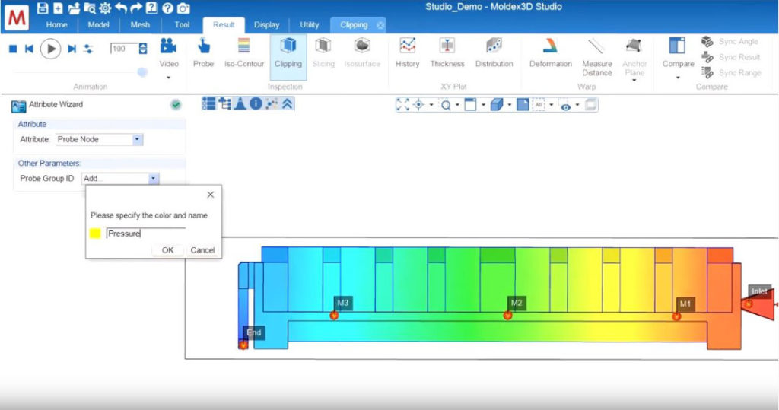Toggle Sync Angle
779x410 pixels.
tap(730, 41)
